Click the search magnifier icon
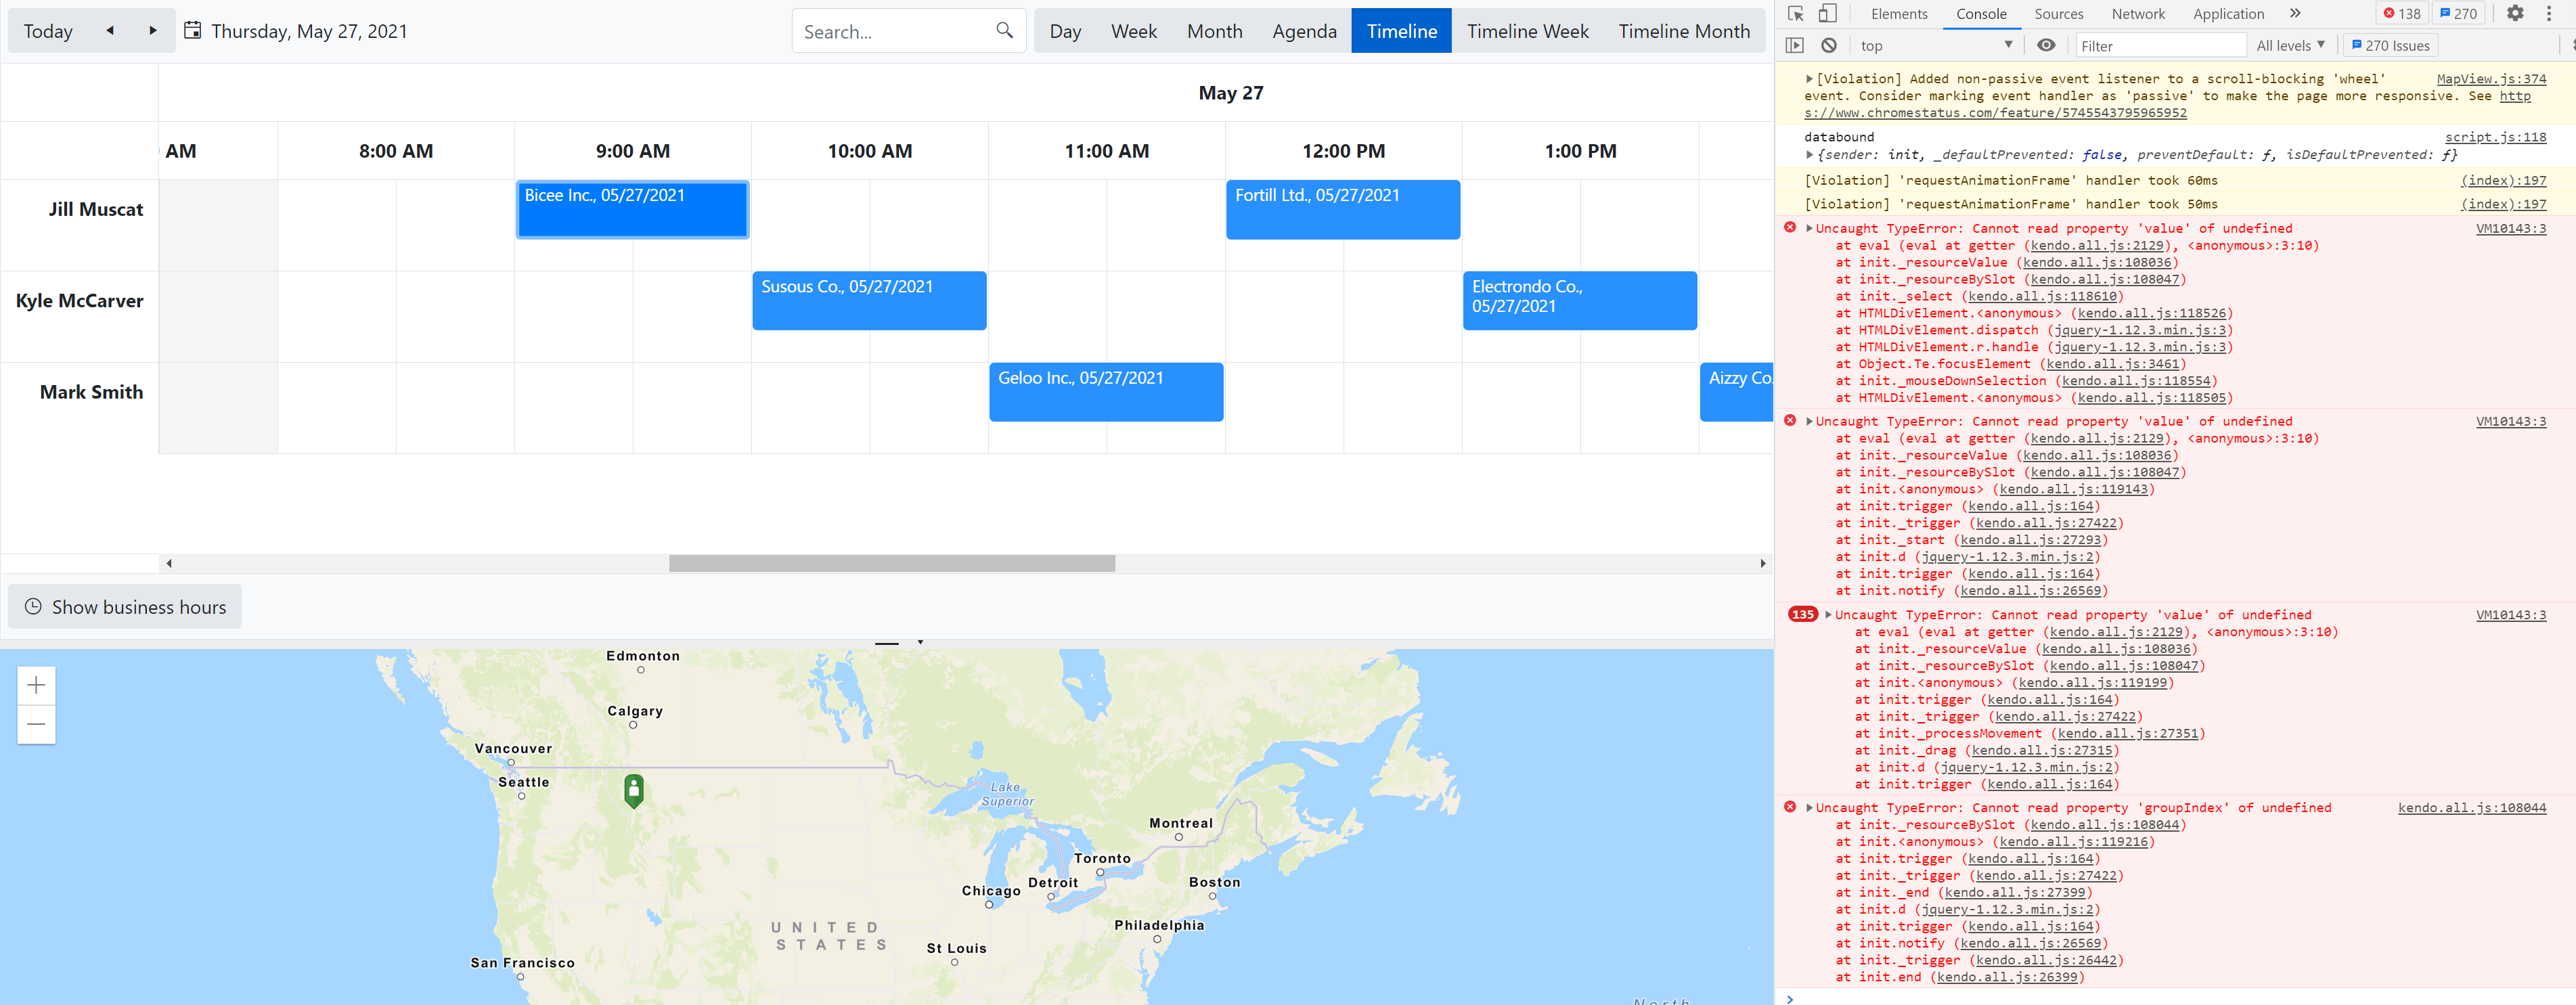2576x1005 pixels. coord(1004,31)
